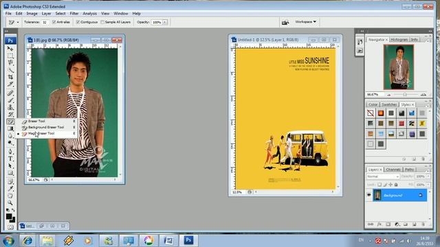The image size is (440, 247).
Task: Apply the red style swatch in Styles
Action: (401, 123)
